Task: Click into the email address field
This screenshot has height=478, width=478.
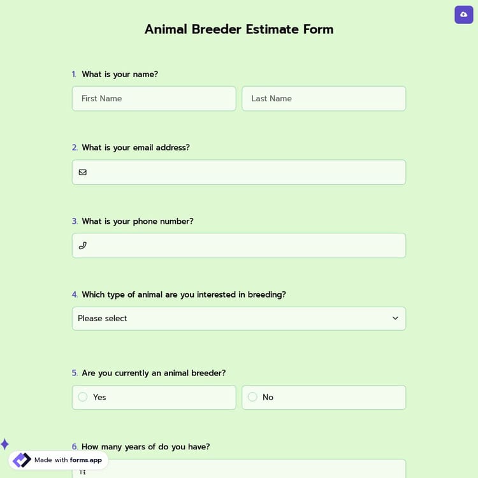Action: point(245,172)
